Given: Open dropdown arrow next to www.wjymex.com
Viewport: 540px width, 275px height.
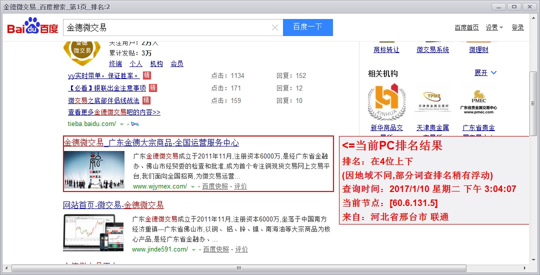Looking at the screenshot, I should pos(192,187).
